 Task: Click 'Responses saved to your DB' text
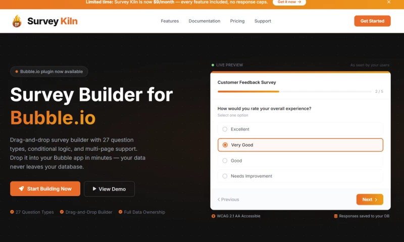364,216
